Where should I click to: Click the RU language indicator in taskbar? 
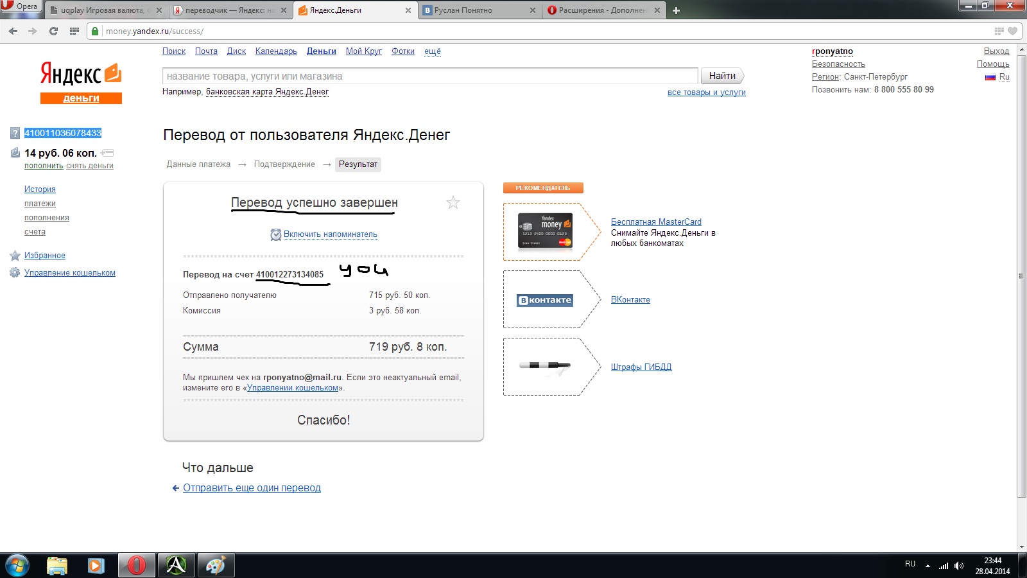910,564
